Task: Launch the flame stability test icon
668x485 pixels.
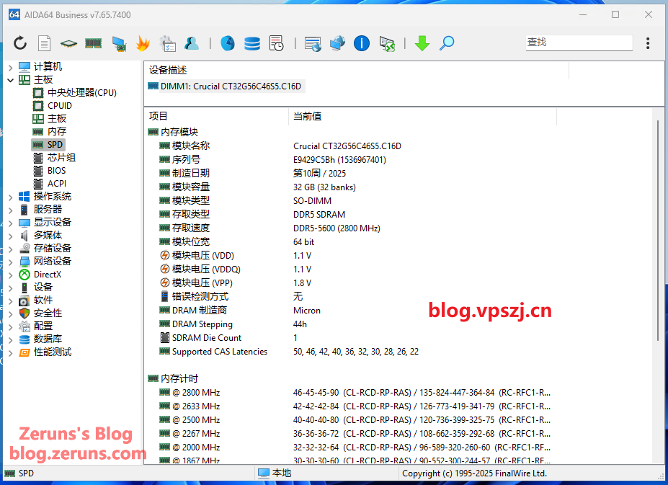Action: 143,43
